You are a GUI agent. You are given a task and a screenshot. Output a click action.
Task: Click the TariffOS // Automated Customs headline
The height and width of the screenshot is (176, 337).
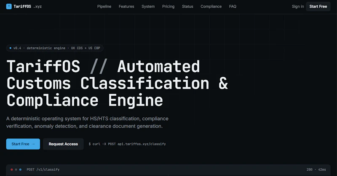click(118, 84)
